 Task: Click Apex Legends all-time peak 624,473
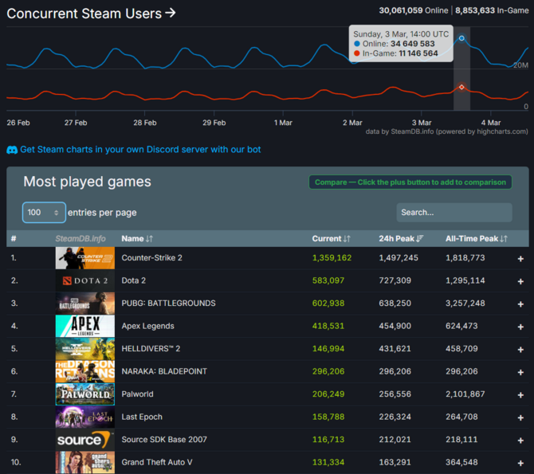(461, 326)
